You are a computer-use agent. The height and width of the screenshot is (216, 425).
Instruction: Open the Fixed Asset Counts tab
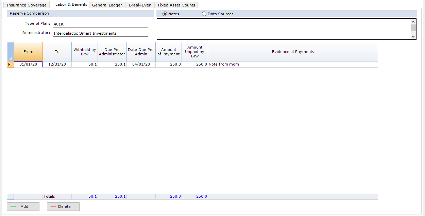pyautogui.click(x=176, y=5)
